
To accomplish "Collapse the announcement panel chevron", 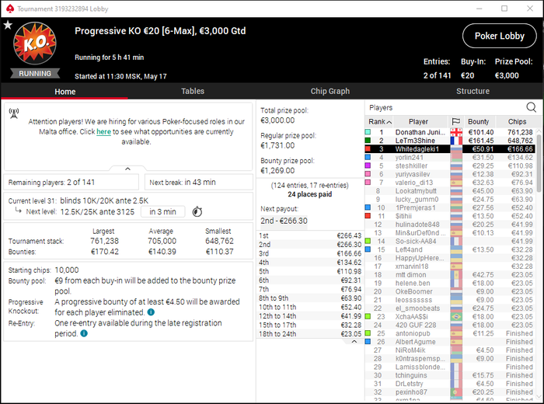I will (x=127, y=169).
